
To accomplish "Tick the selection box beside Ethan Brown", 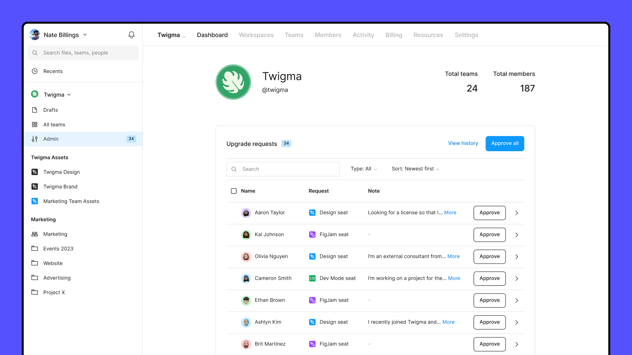I will click(x=234, y=300).
